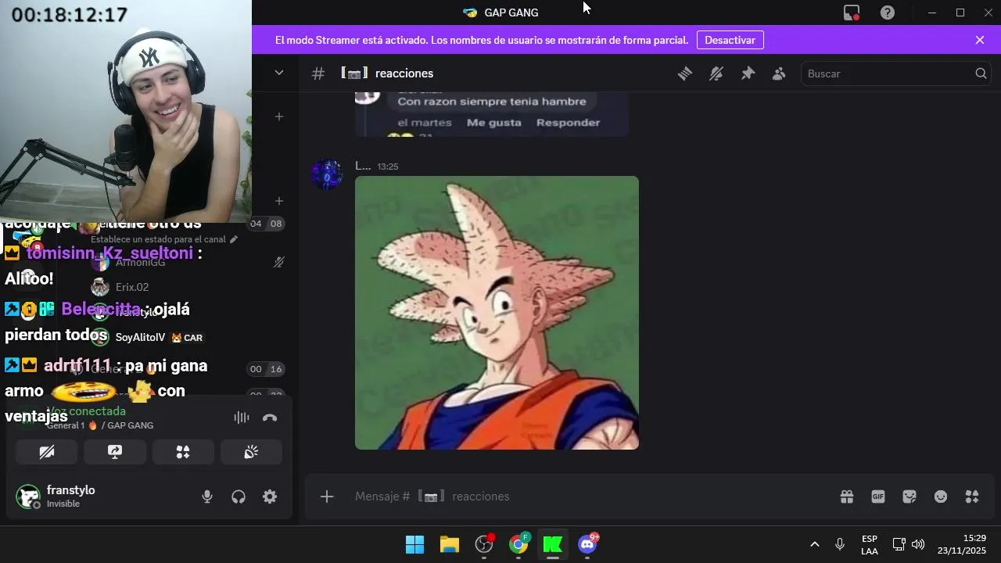This screenshot has width=1001, height=563.
Task: Click the Desactivar streamer mode button
Action: pos(730,40)
